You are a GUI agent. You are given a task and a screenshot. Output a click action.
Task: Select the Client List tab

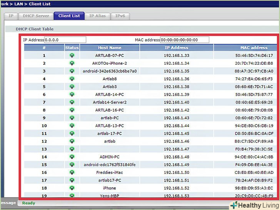[x=69, y=16]
